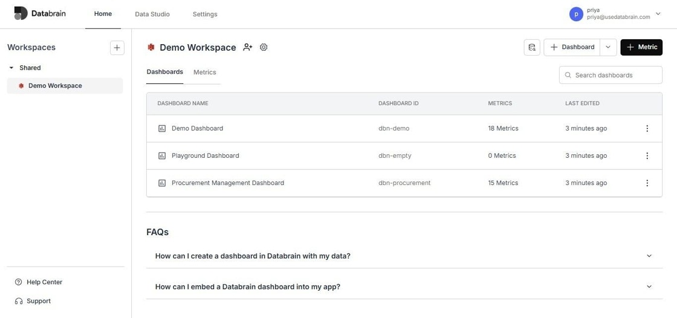Image resolution: width=677 pixels, height=318 pixels.
Task: Click the Search dashboards field
Action: click(x=611, y=75)
